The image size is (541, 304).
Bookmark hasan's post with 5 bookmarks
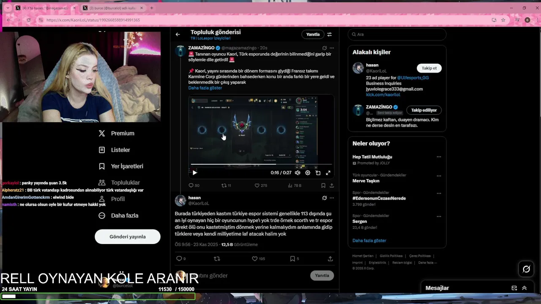(x=295, y=259)
